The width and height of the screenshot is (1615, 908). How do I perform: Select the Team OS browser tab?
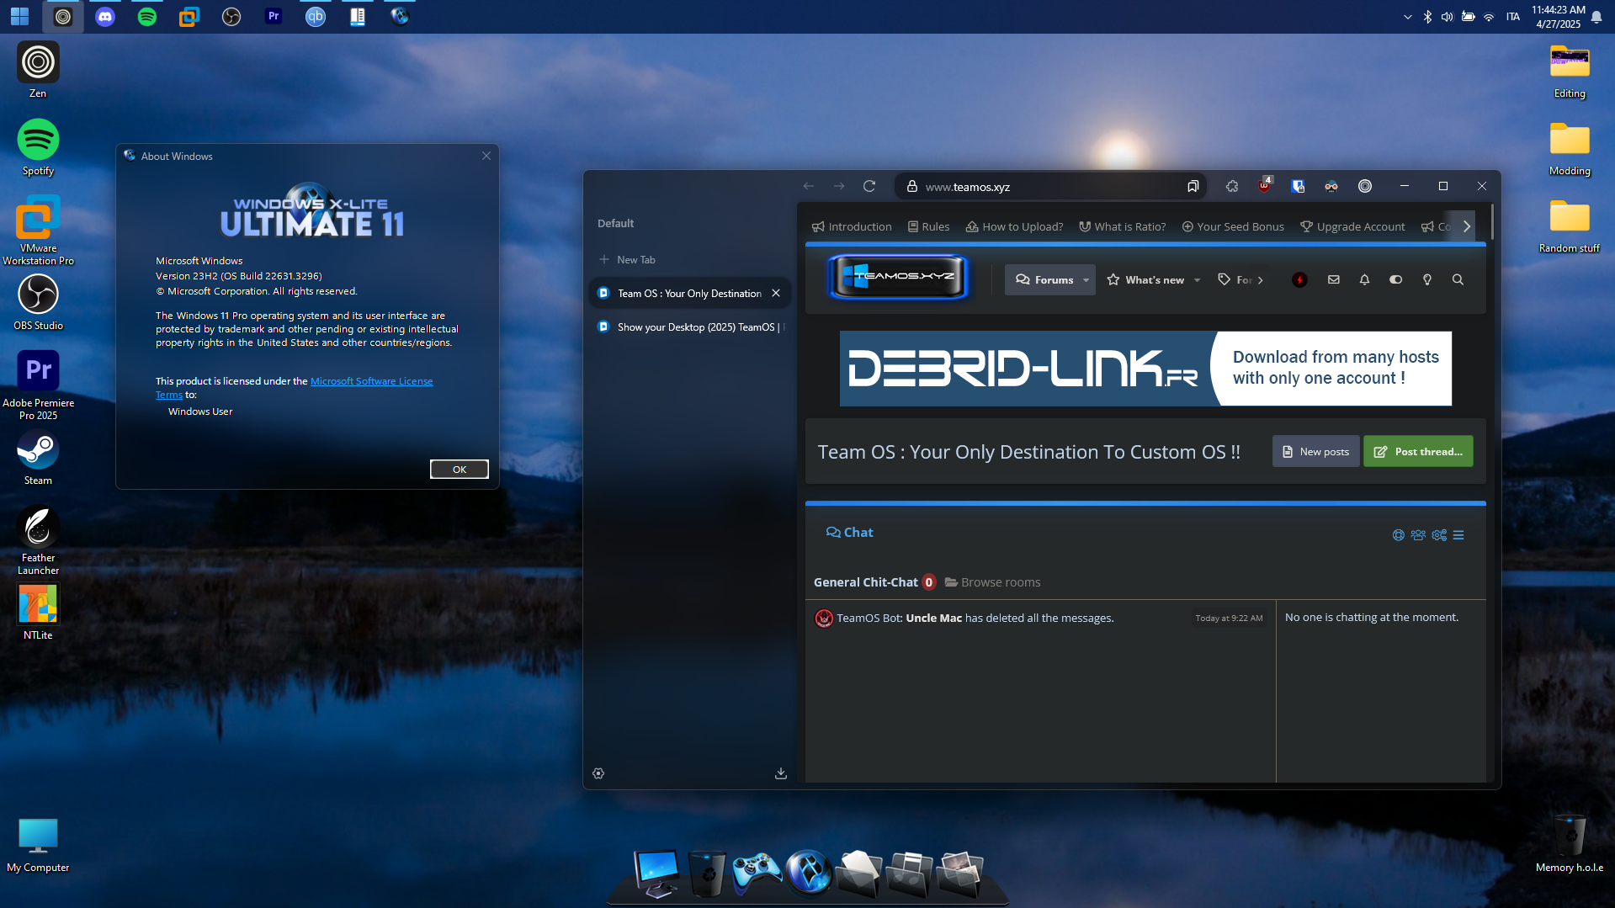tap(690, 293)
